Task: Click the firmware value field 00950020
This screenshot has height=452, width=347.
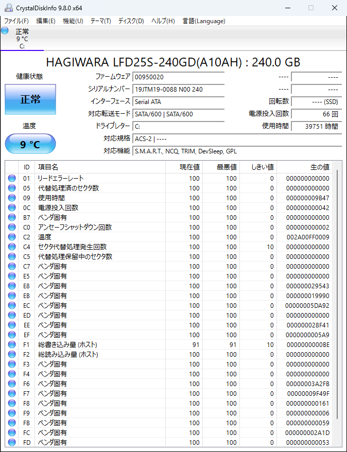Action: pyautogui.click(x=178, y=77)
